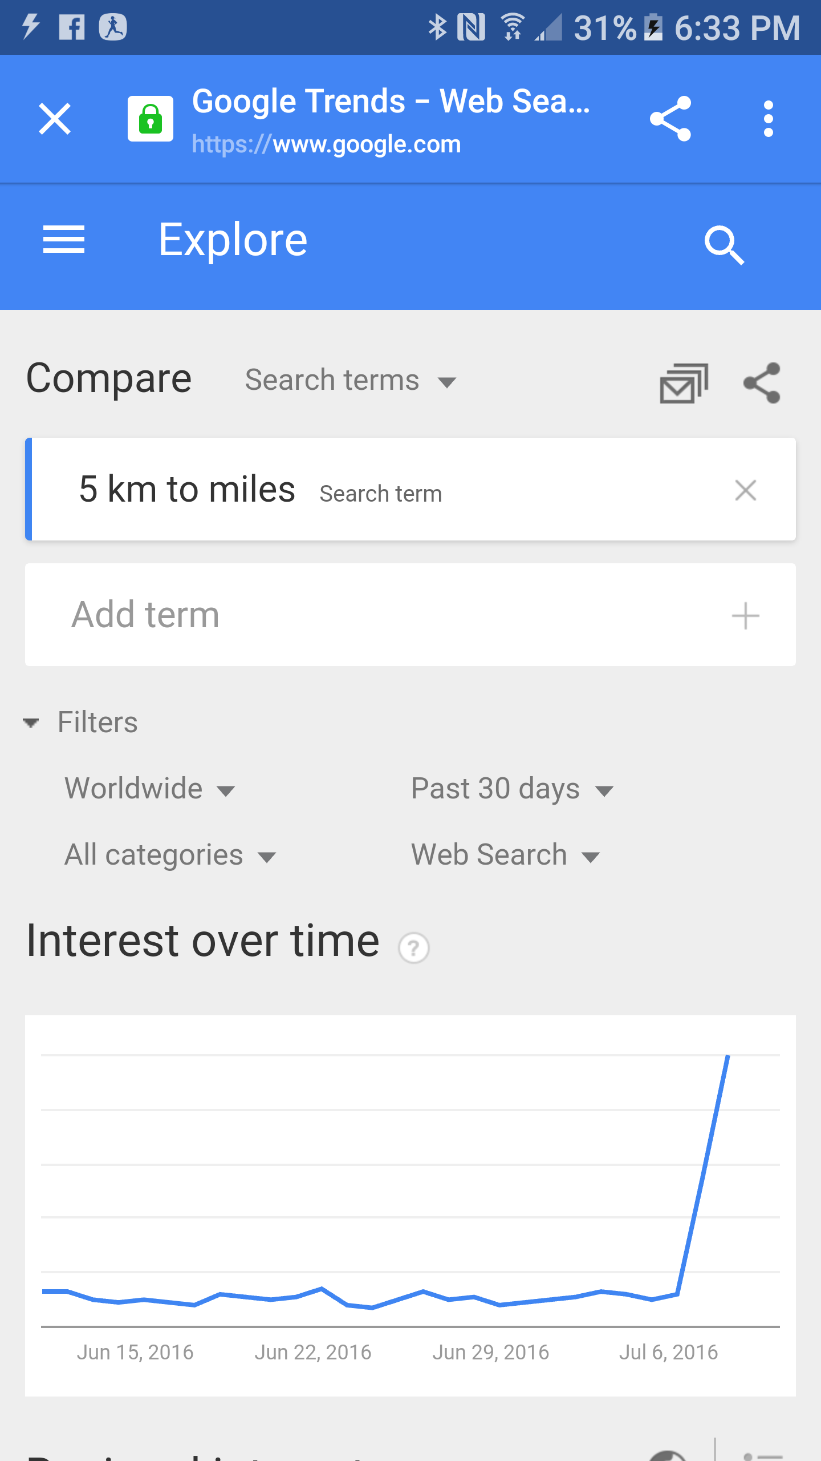Share the page from the browser toolbar
821x1461 pixels.
click(670, 119)
